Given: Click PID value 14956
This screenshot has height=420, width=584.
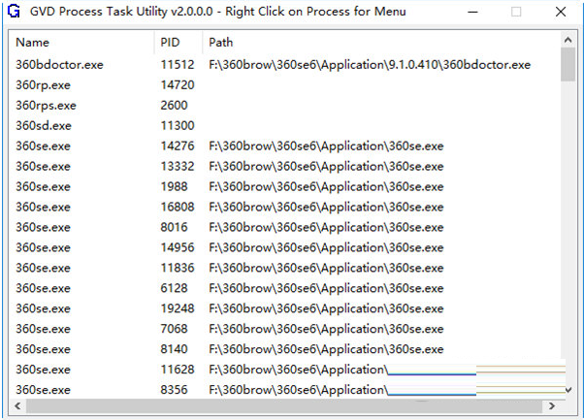Looking at the screenshot, I should coord(178,247).
